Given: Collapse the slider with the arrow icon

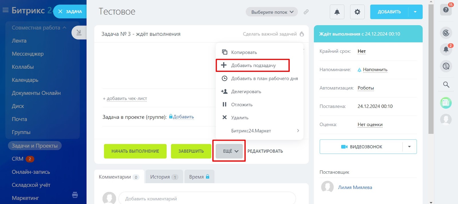Looking at the screenshot, I should pos(79,33).
